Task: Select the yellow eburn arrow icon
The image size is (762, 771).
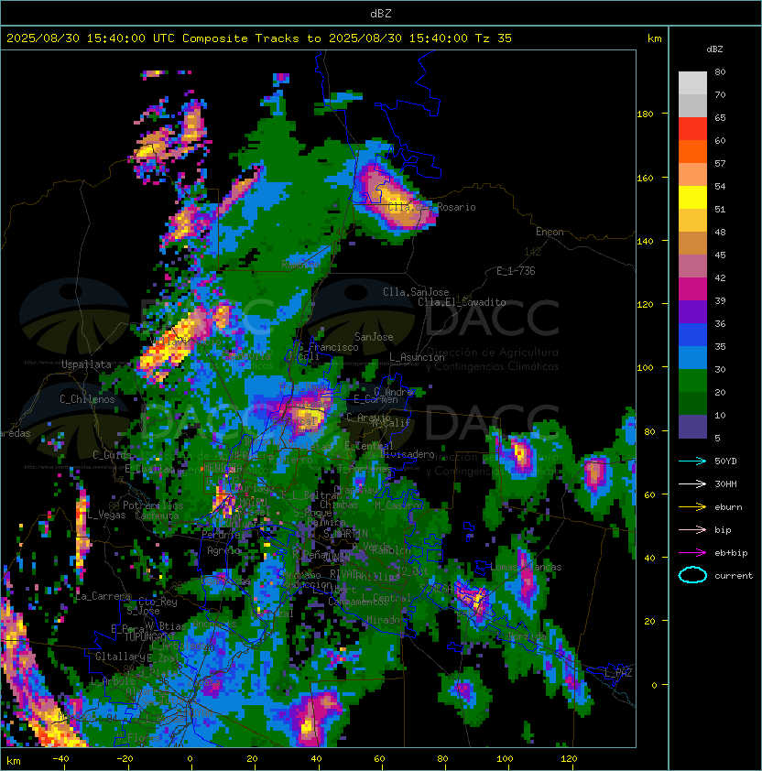Action: click(692, 507)
